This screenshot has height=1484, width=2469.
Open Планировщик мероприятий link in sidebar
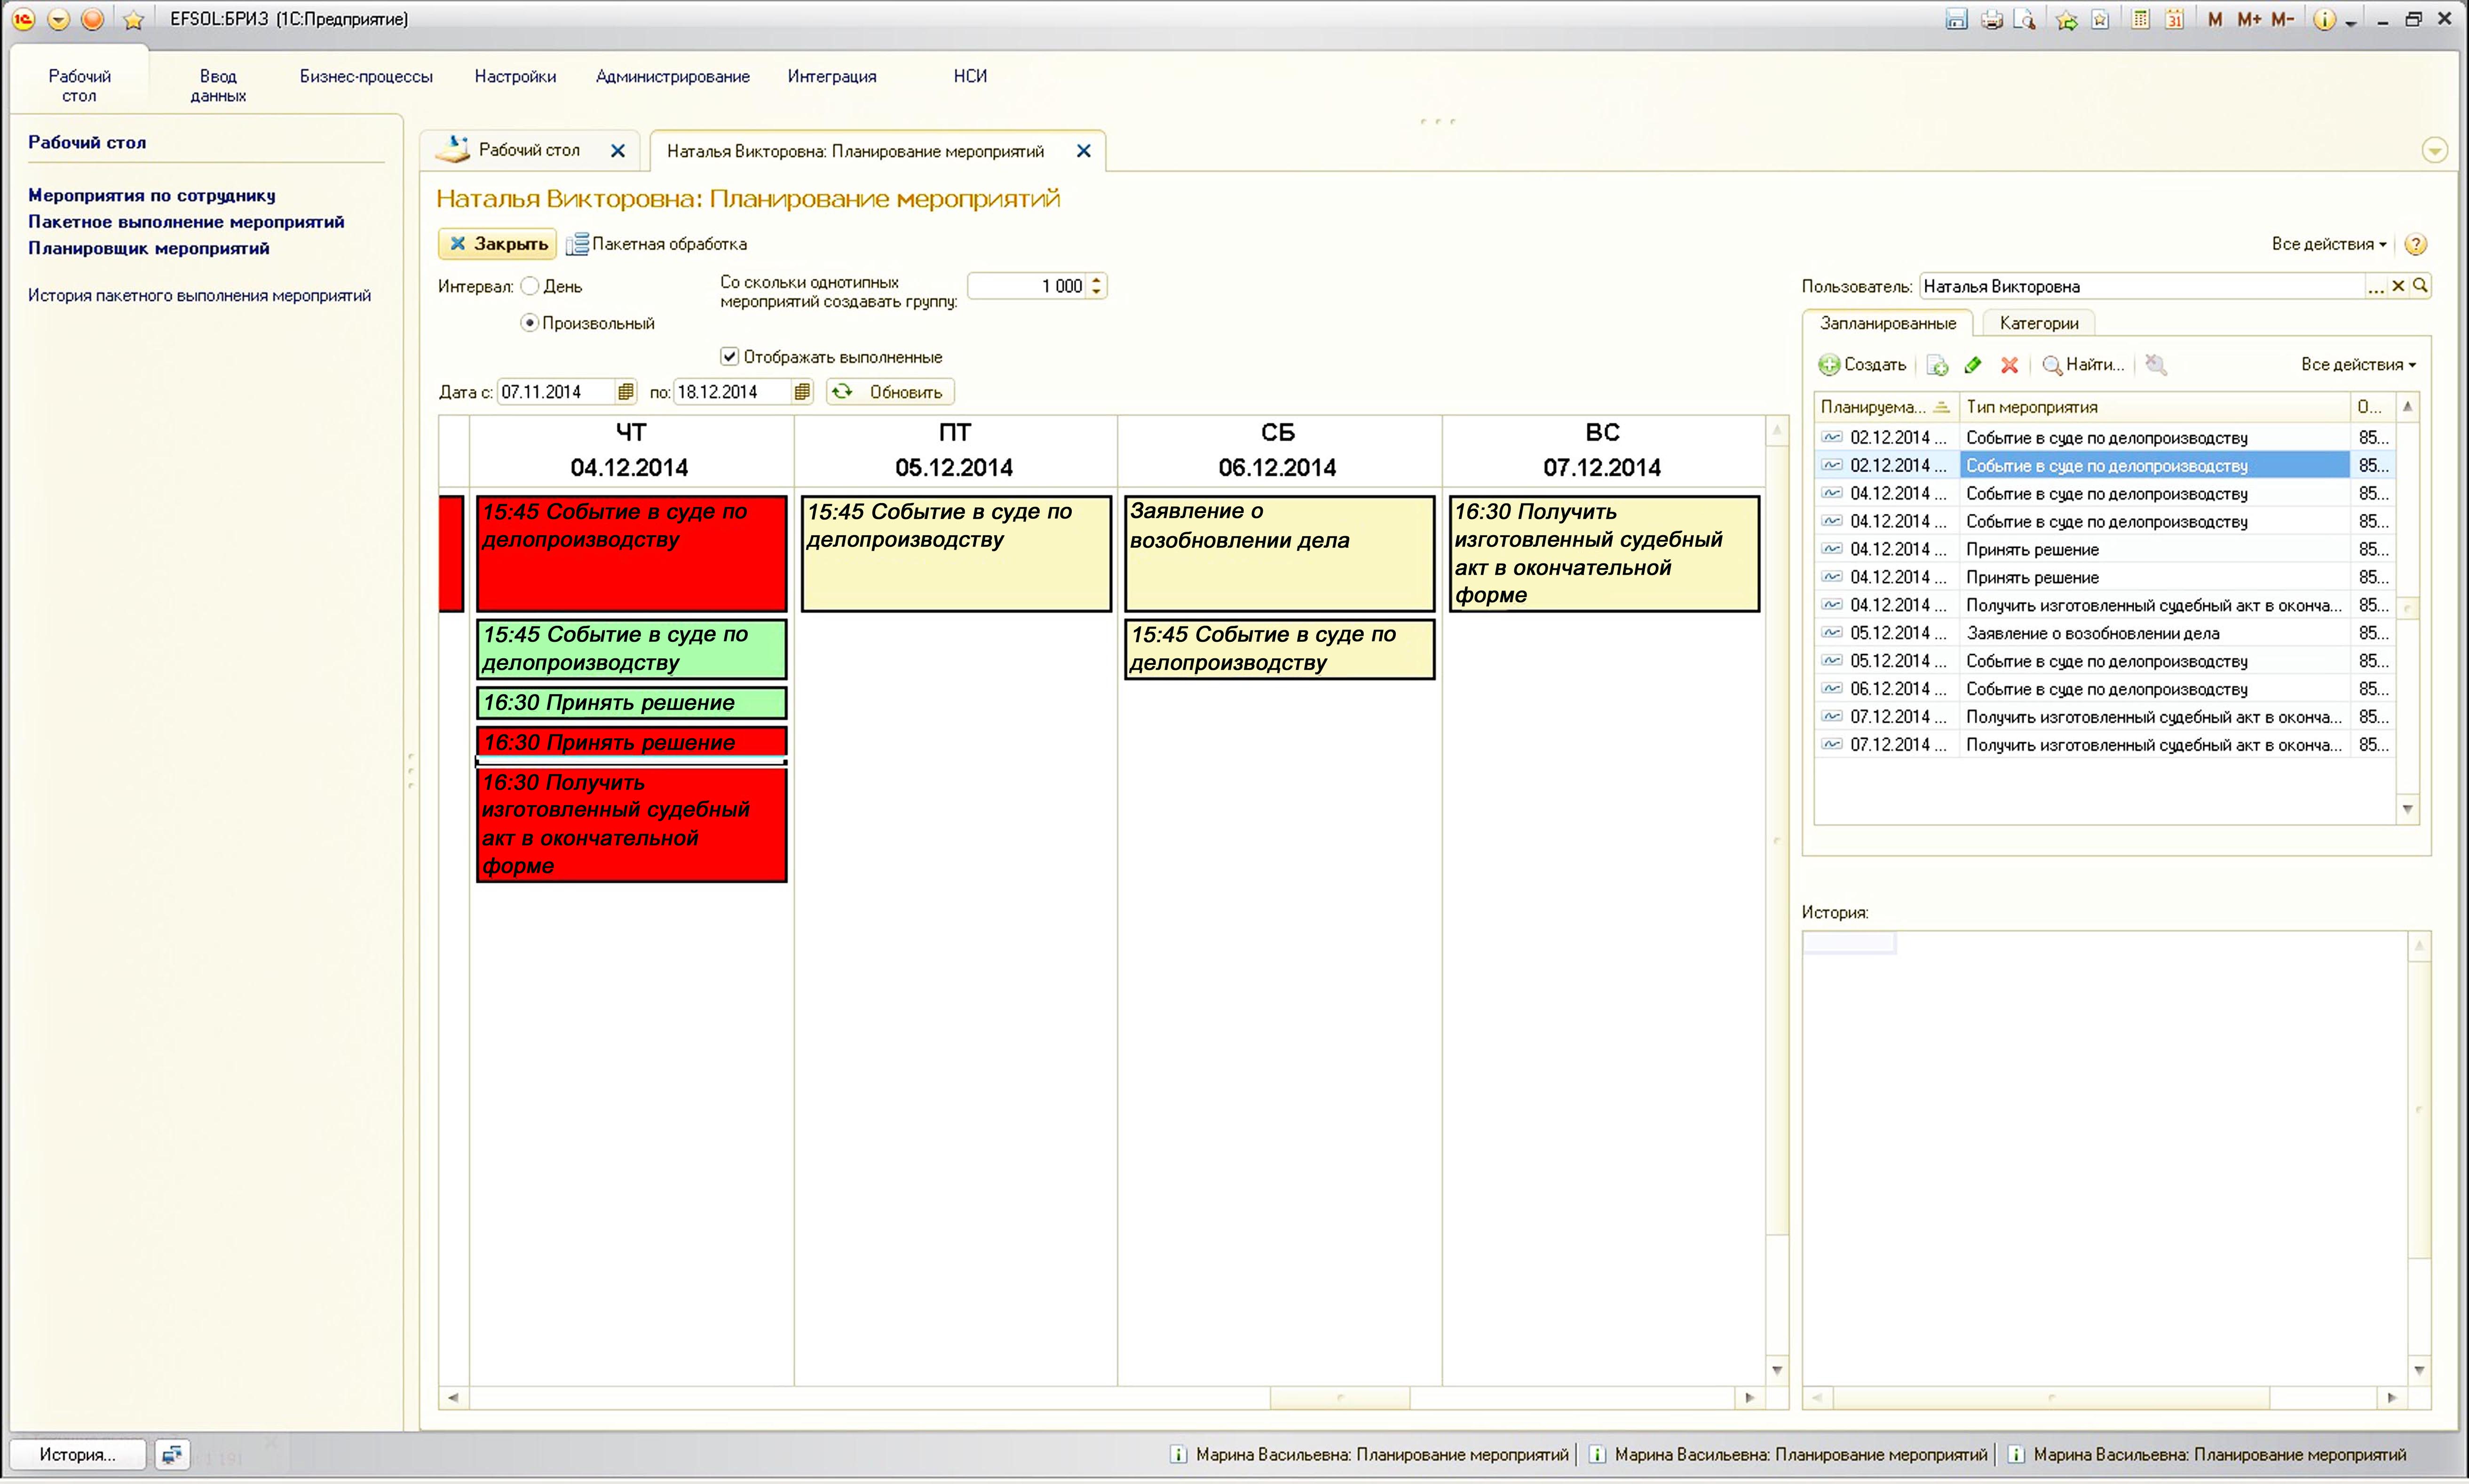148,248
